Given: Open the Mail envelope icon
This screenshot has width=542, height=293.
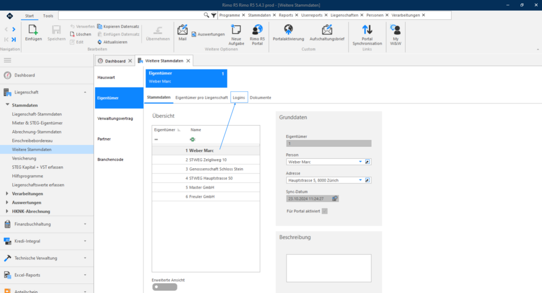Looking at the screenshot, I should pos(182,30).
